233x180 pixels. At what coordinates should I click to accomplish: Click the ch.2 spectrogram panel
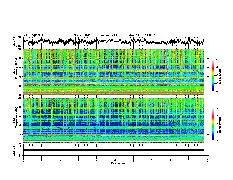pyautogui.click(x=114, y=121)
